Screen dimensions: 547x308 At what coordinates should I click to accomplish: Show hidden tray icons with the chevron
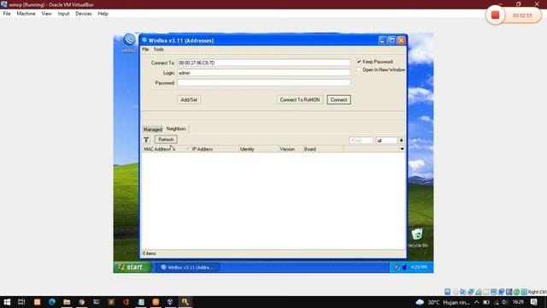coord(477,302)
